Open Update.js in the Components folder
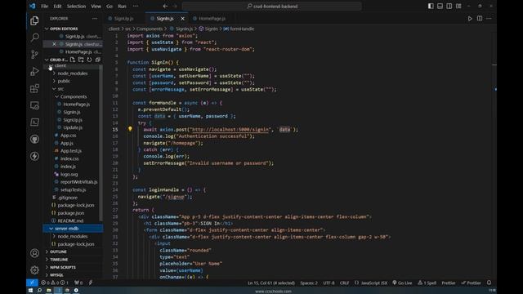The width and height of the screenshot is (523, 294). click(73, 127)
